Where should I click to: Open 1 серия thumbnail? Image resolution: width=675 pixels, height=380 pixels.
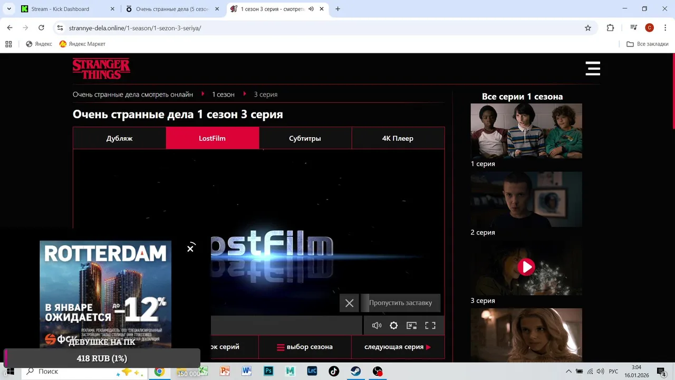526,131
